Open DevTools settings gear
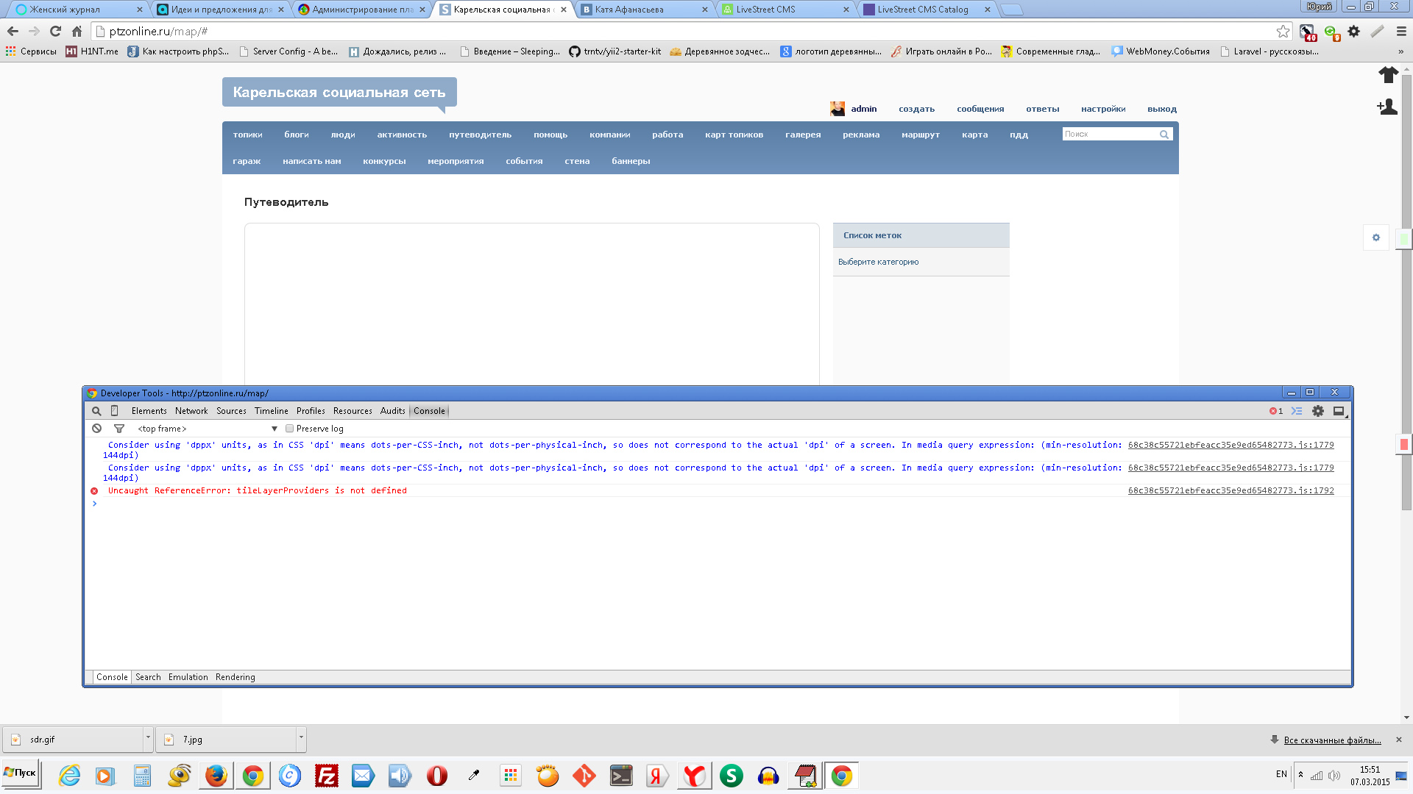The width and height of the screenshot is (1413, 794). tap(1318, 411)
